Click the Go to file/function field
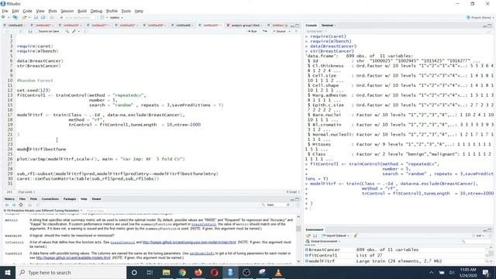Viewport: 496px width, 279px height. 77,17
